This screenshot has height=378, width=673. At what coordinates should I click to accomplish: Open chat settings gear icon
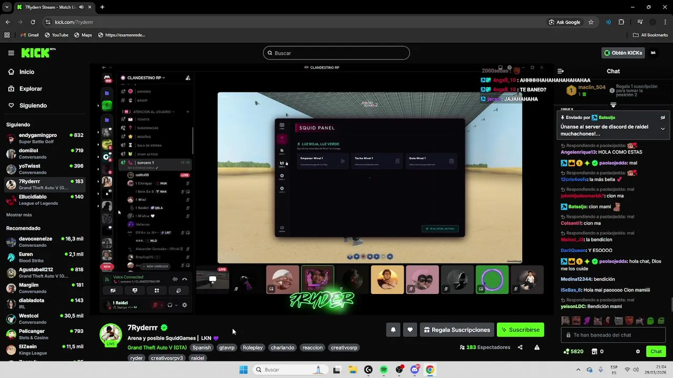coord(638,351)
